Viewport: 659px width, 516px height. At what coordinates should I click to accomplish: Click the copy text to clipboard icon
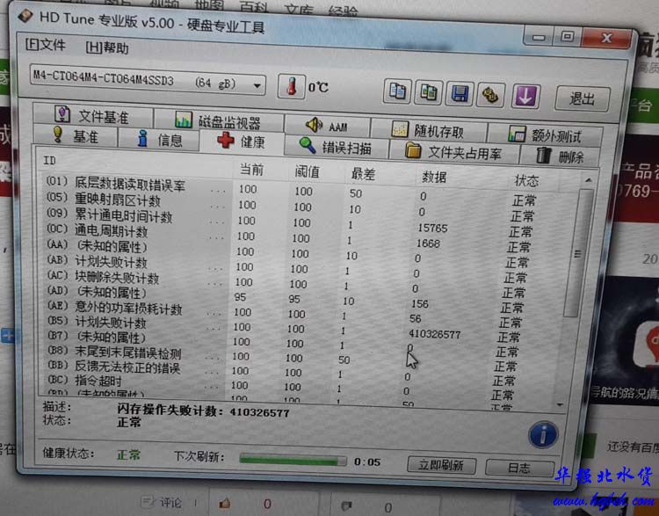(x=397, y=91)
